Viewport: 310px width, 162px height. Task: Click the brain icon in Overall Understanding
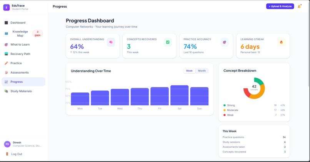pyautogui.click(x=111, y=42)
